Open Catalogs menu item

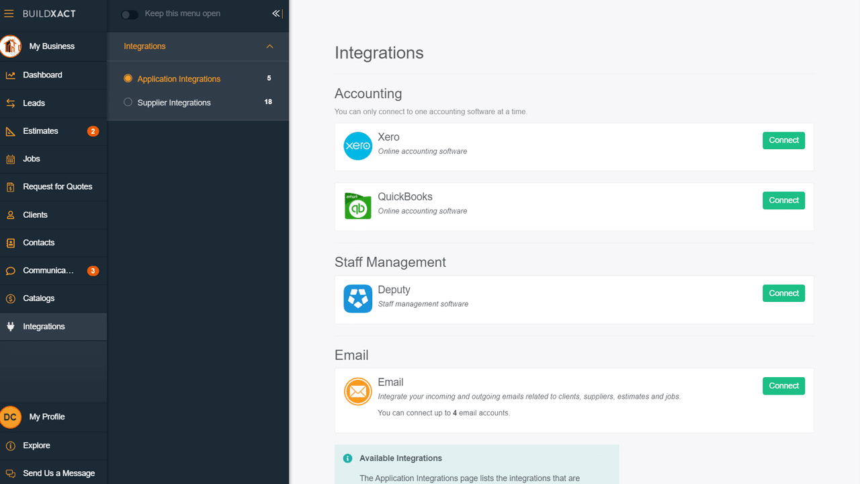[53, 298]
